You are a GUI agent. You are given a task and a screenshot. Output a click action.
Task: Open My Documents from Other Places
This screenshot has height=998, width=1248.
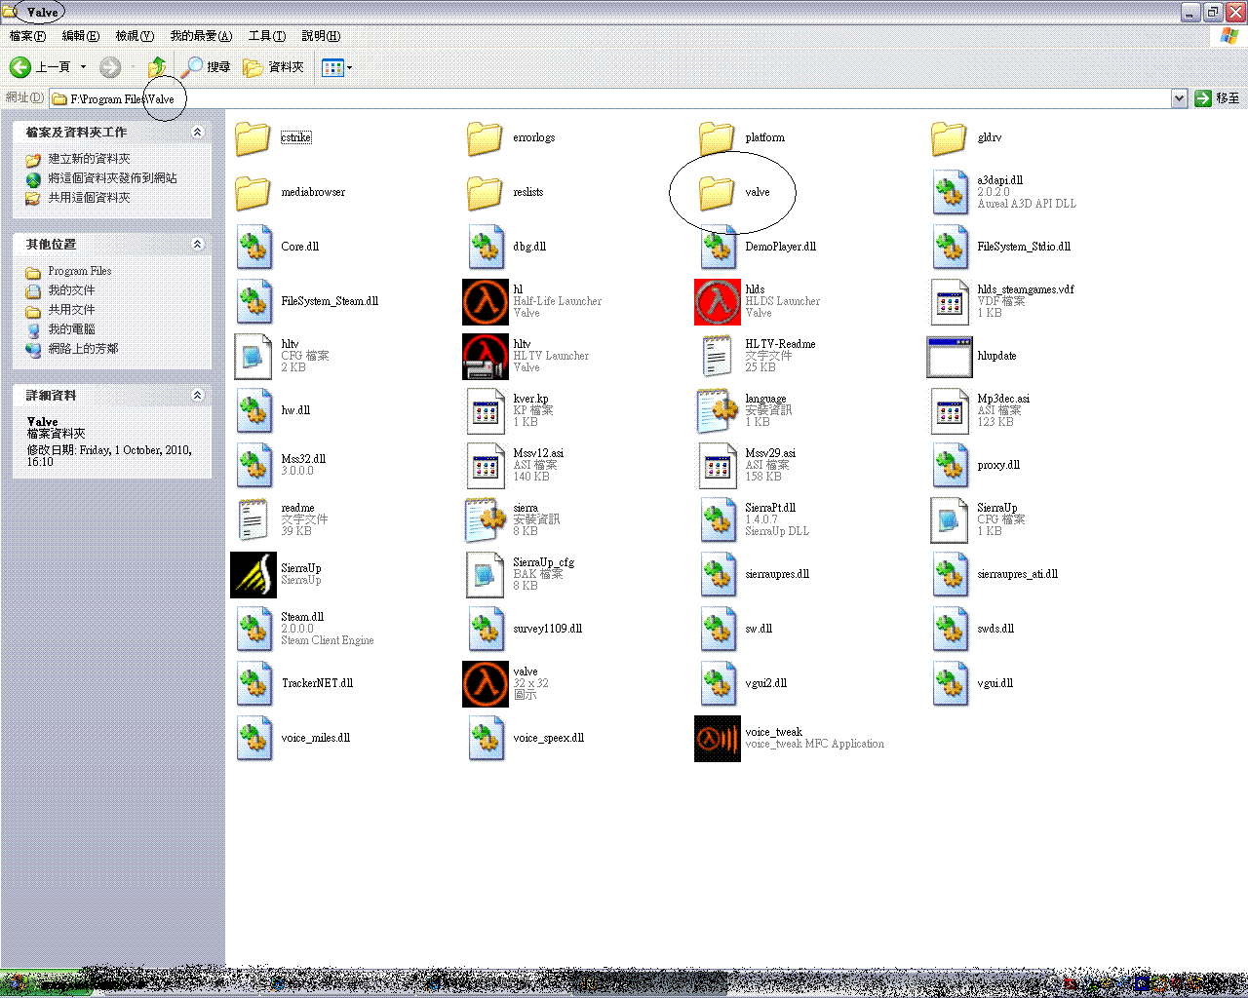71,290
